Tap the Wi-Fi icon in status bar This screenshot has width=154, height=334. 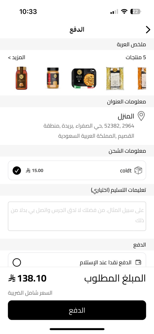[x=124, y=11]
